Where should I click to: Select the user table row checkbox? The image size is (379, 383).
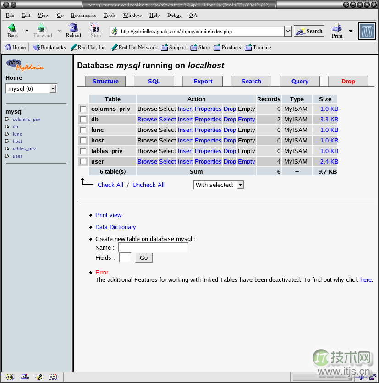[x=82, y=161]
